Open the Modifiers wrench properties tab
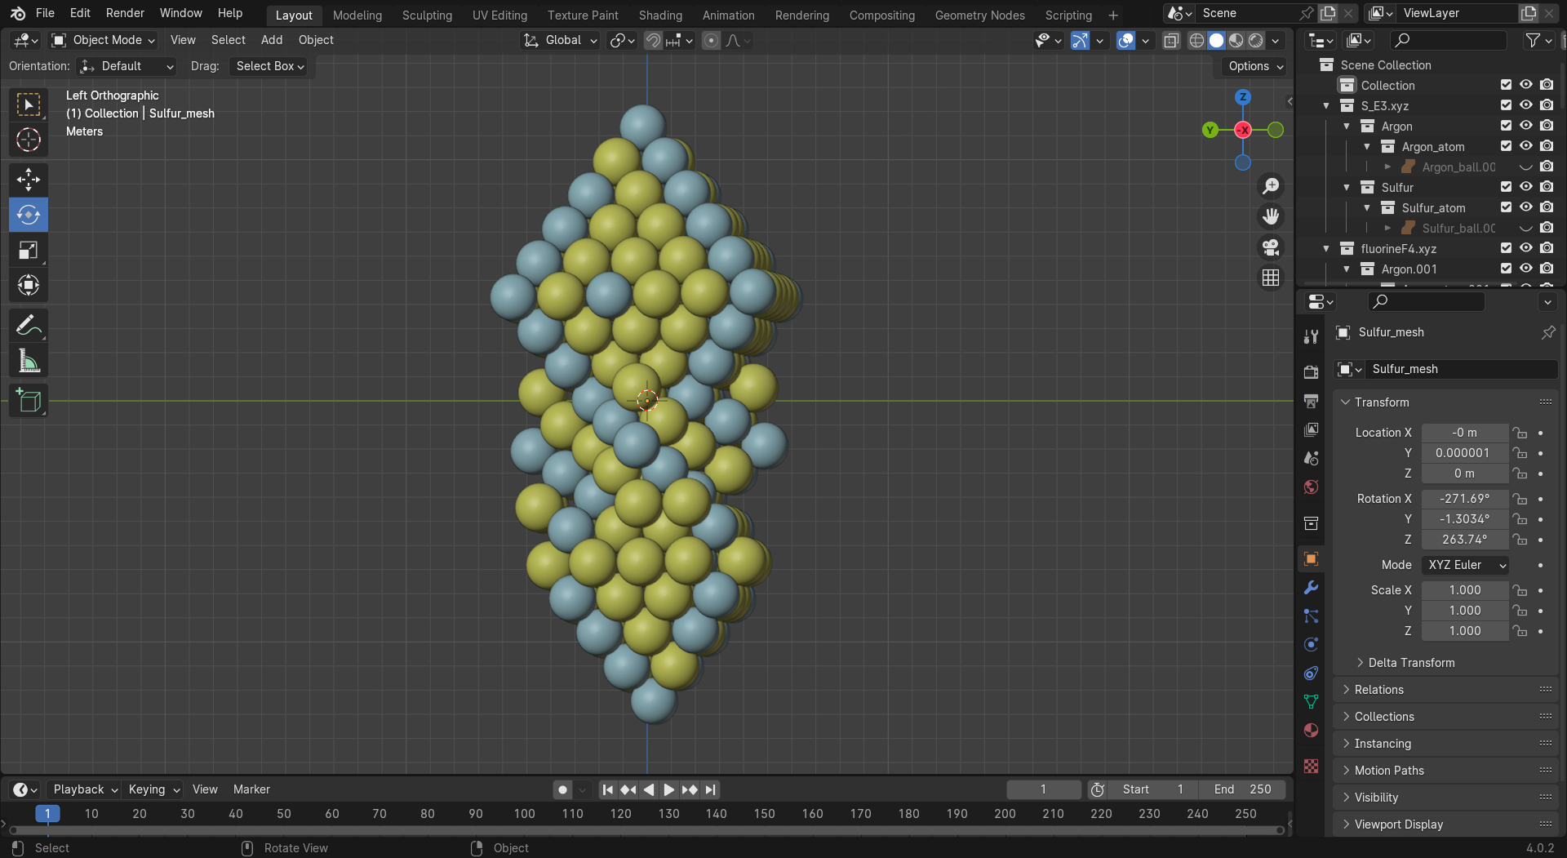This screenshot has height=858, width=1567. pos(1311,588)
